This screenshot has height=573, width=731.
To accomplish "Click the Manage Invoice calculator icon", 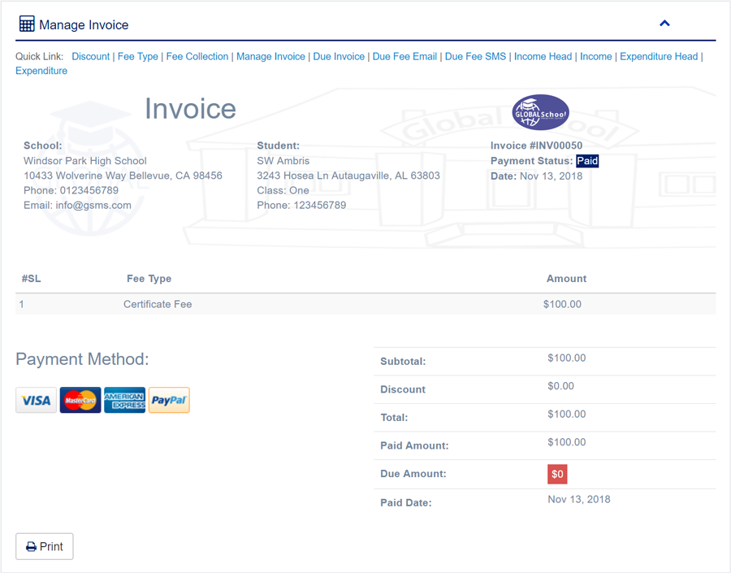I will click(27, 24).
